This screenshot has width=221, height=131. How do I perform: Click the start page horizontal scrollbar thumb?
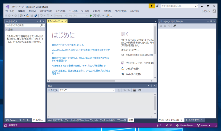pyautogui.click(x=83, y=81)
